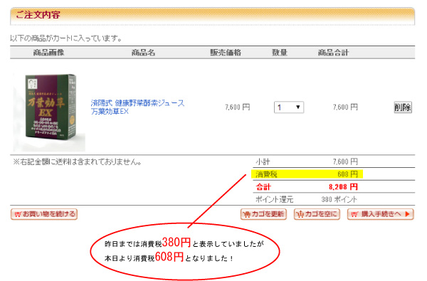Click the arrow icon on 購入手続きへ button

[x=407, y=214]
